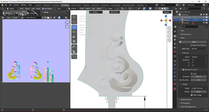Click the image editor zoom icon
Screen dimensions: 209x112
click(67, 22)
